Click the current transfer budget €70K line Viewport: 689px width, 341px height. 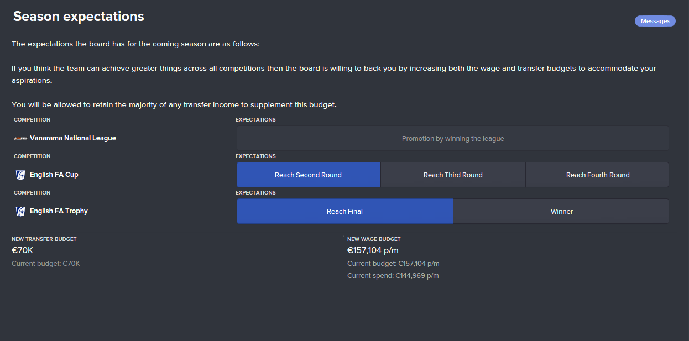[x=46, y=264]
